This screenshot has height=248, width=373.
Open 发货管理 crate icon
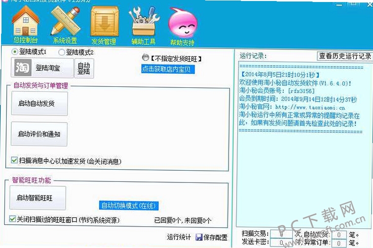pos(105,21)
